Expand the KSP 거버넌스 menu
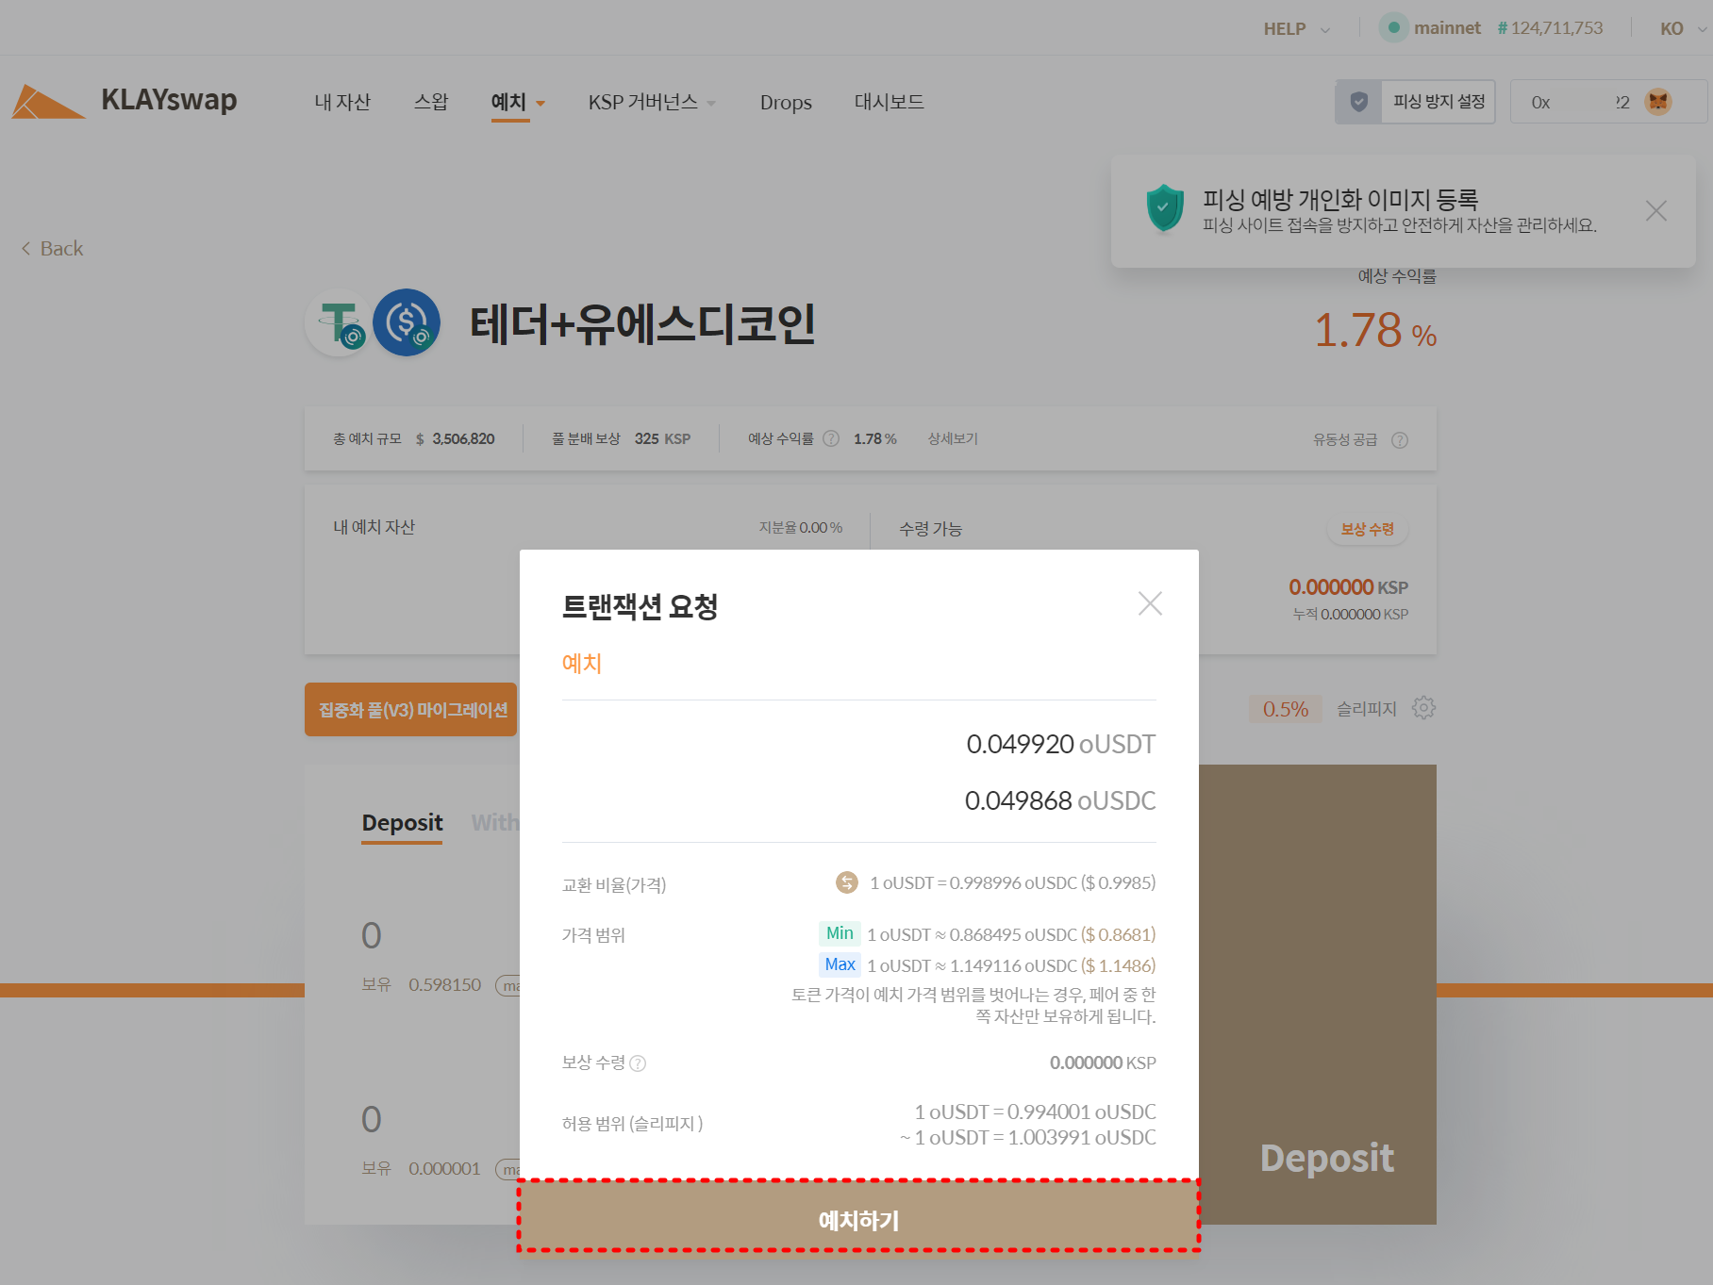This screenshot has width=1713, height=1285. [x=651, y=102]
